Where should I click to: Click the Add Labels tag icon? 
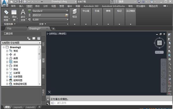pyautogui.click(x=6, y=12)
